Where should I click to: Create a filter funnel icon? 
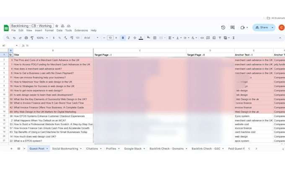pyautogui.click(x=220, y=38)
